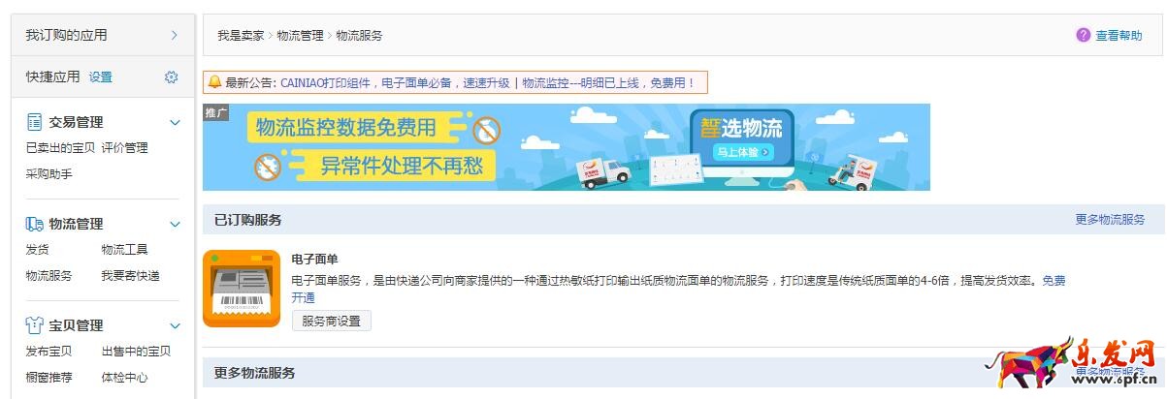Collapse the 交易管理 section chevron
1167x399 pixels.
pos(175,123)
